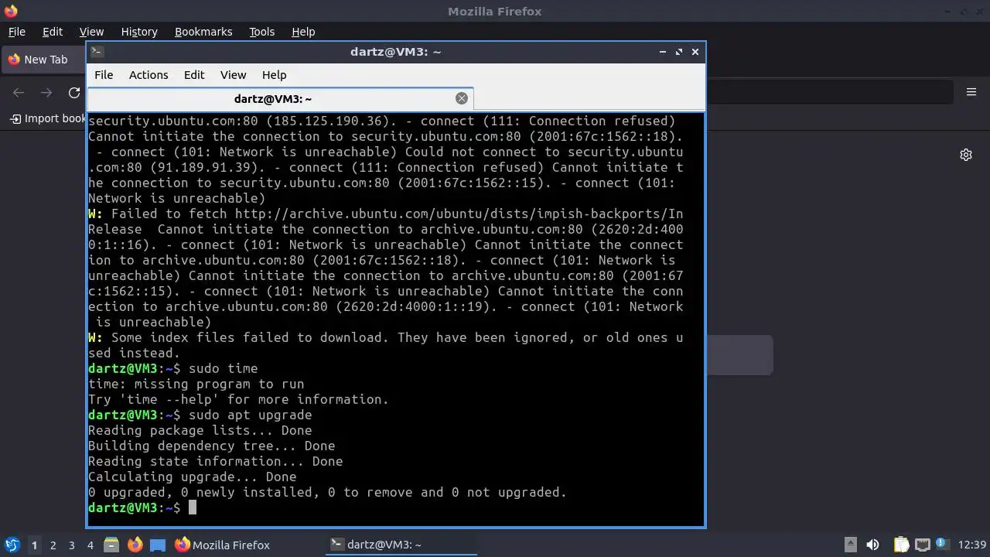Screen dimensions: 990x557
Task: Open Firefox hamburger application menu
Action: pos(971,92)
